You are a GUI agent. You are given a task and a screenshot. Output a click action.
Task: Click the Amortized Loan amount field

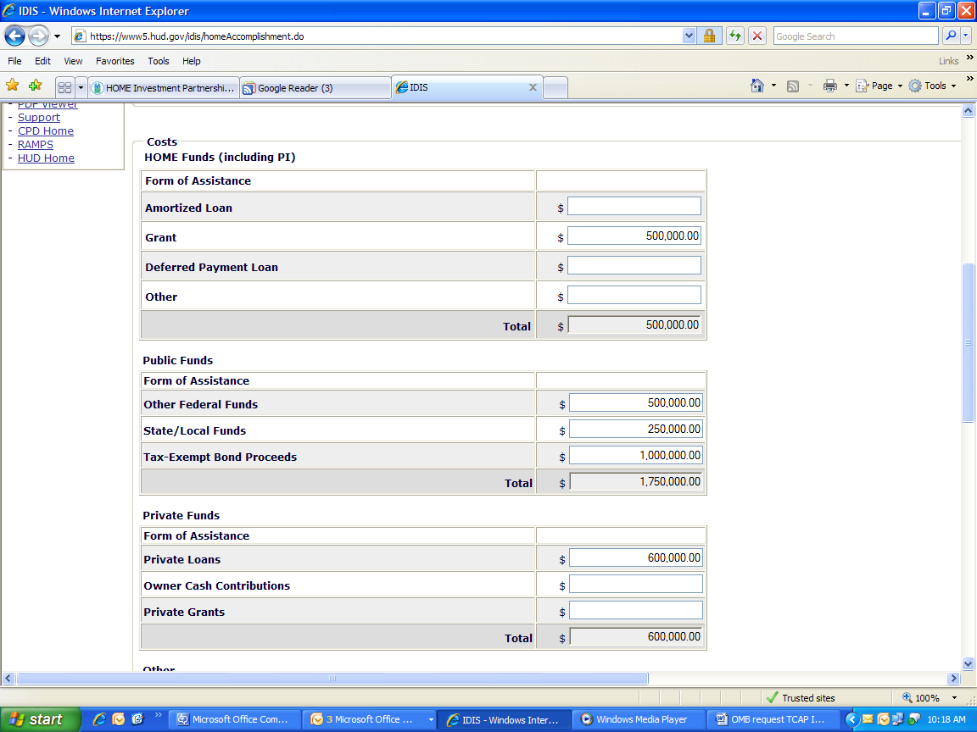pyautogui.click(x=634, y=206)
